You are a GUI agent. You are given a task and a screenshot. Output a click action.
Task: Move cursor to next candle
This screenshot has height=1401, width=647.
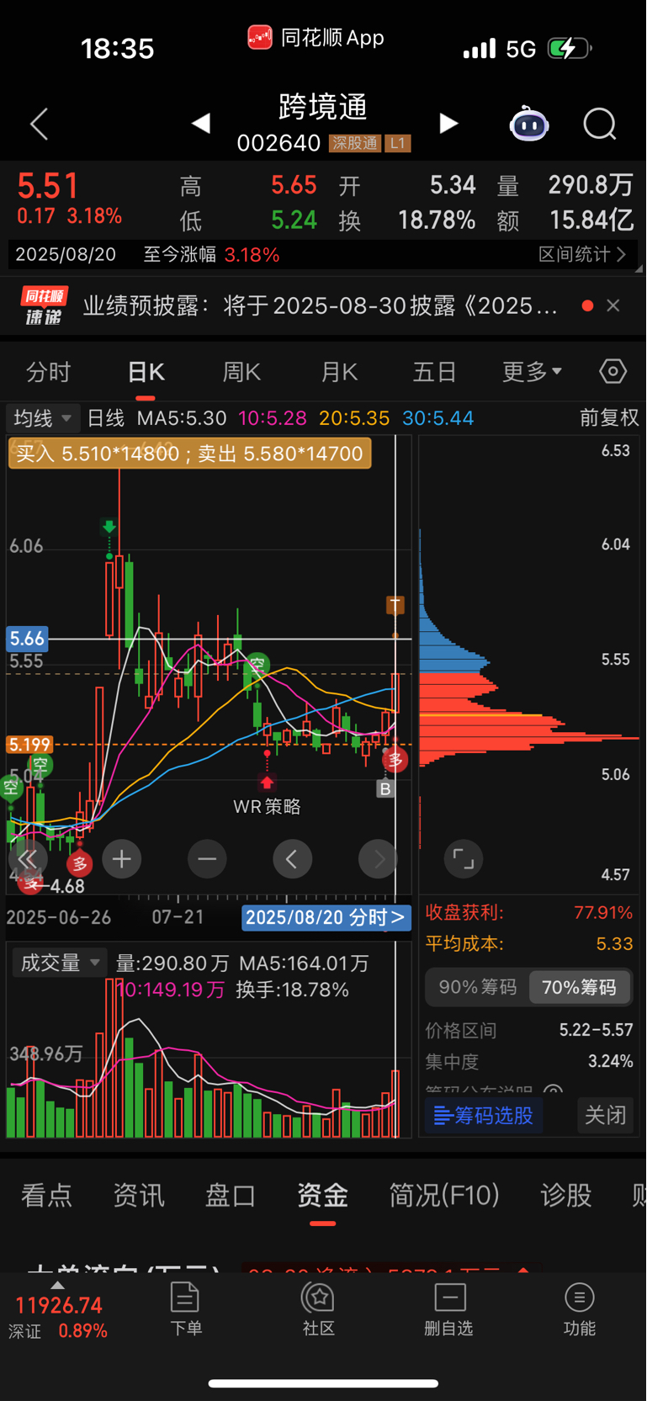point(378,859)
